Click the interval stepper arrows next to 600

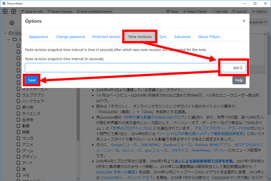point(241,68)
